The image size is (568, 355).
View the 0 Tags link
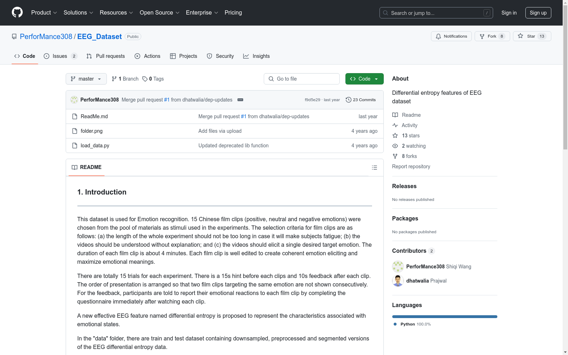coord(153,79)
